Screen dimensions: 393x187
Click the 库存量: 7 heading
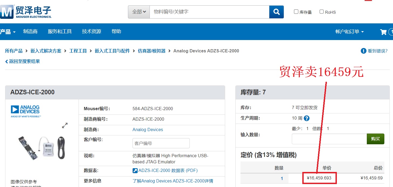point(253,92)
